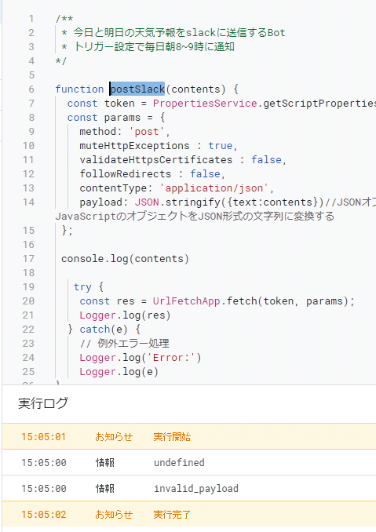
Task: Click 'PropertiesService' on line 7
Action: coord(205,104)
